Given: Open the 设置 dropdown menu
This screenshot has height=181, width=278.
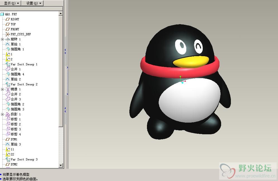Looking at the screenshot, I should click(32, 3).
